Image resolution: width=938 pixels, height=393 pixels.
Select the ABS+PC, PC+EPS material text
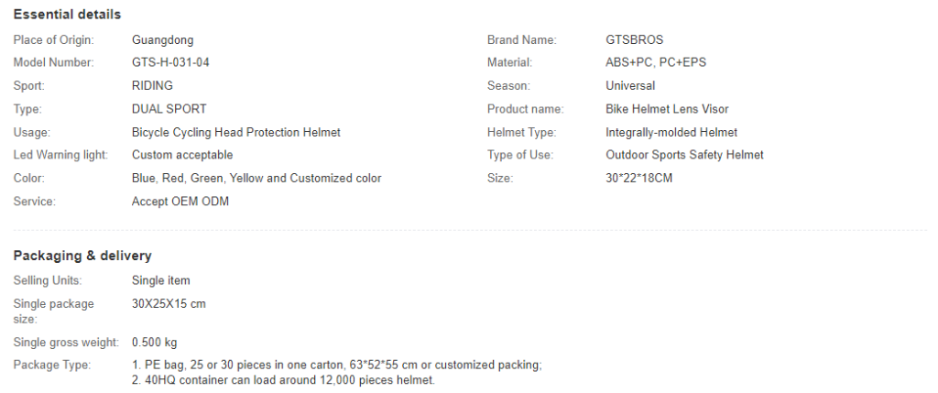point(656,62)
